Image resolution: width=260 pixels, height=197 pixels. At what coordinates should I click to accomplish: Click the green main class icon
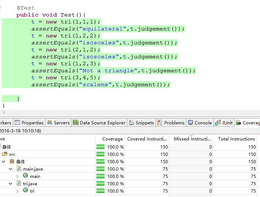click(x=25, y=176)
